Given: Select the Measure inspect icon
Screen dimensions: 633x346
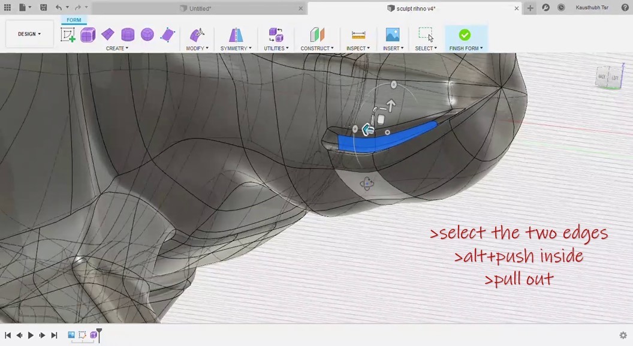Looking at the screenshot, I should [x=358, y=35].
